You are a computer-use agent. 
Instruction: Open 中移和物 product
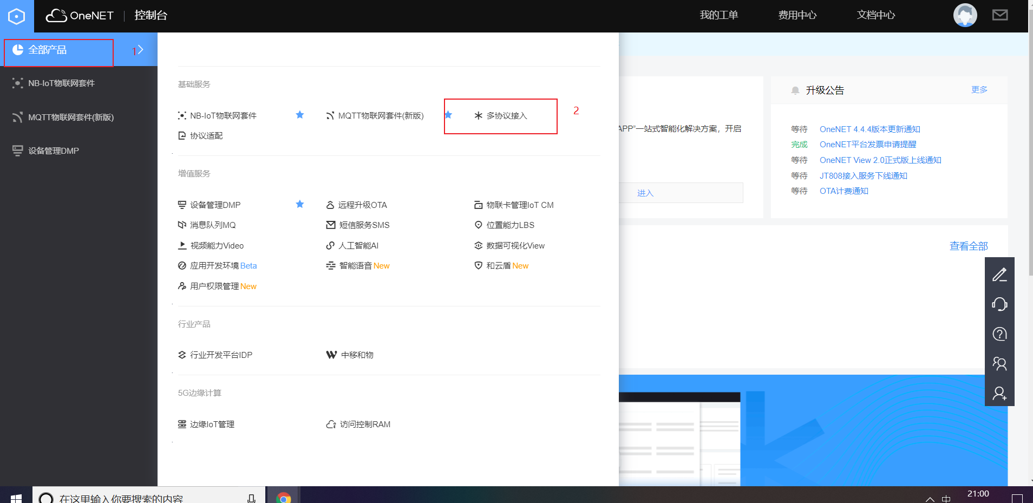(357, 355)
